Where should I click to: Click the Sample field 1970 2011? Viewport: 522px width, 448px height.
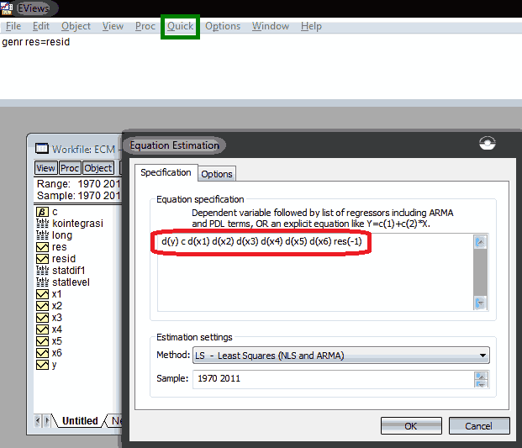(x=334, y=379)
